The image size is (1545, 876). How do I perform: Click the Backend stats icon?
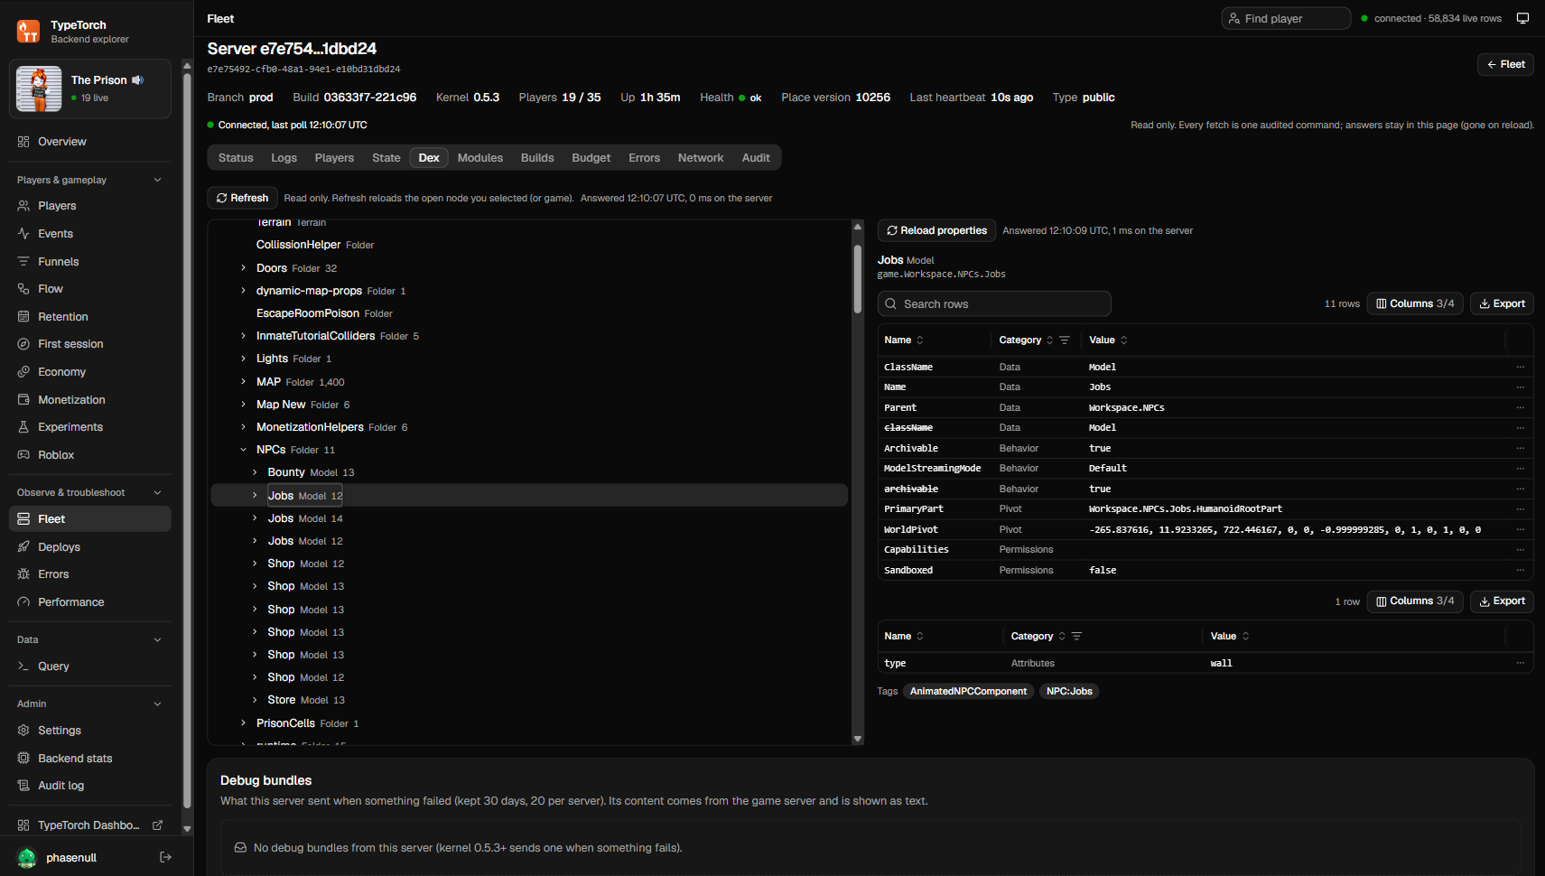(x=23, y=759)
